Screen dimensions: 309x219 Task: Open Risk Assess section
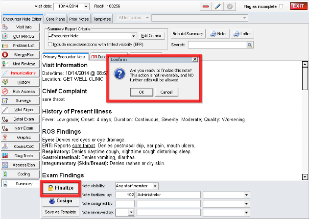[20, 91]
